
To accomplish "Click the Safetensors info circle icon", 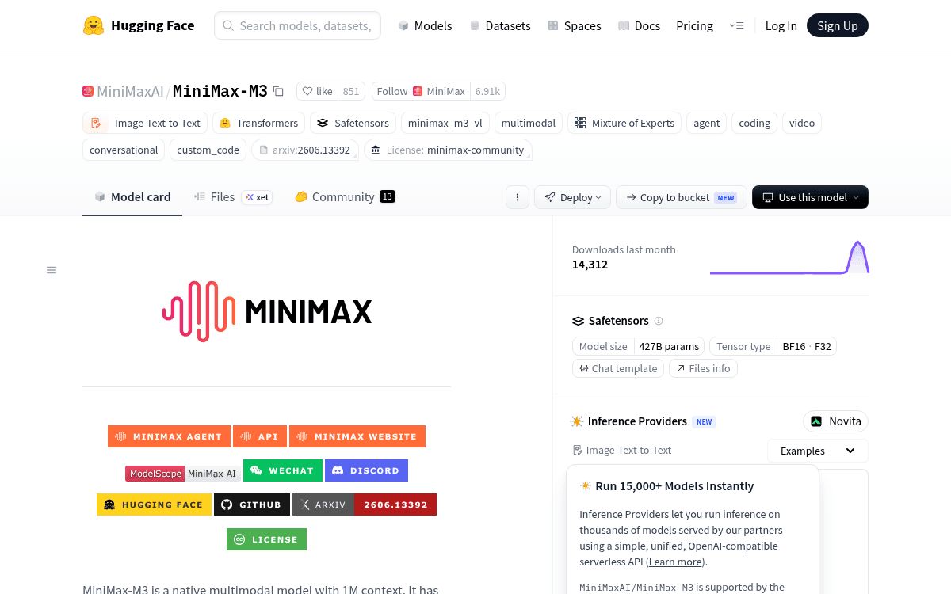I will point(659,321).
